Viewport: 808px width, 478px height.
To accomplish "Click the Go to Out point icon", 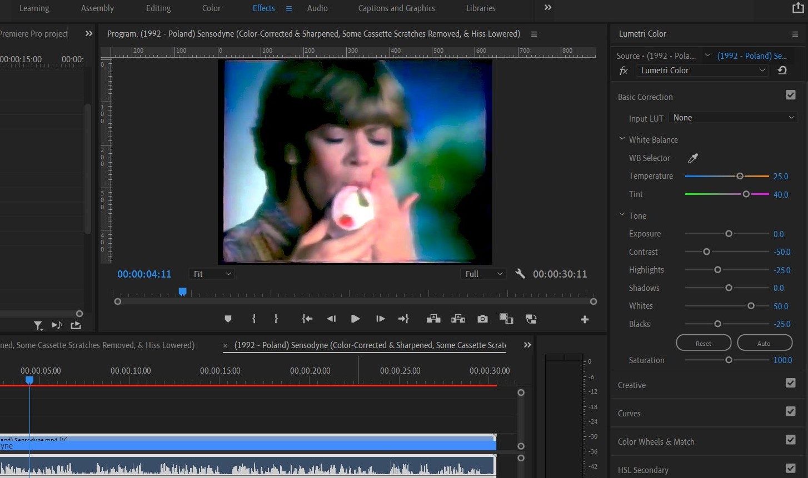I will point(404,319).
